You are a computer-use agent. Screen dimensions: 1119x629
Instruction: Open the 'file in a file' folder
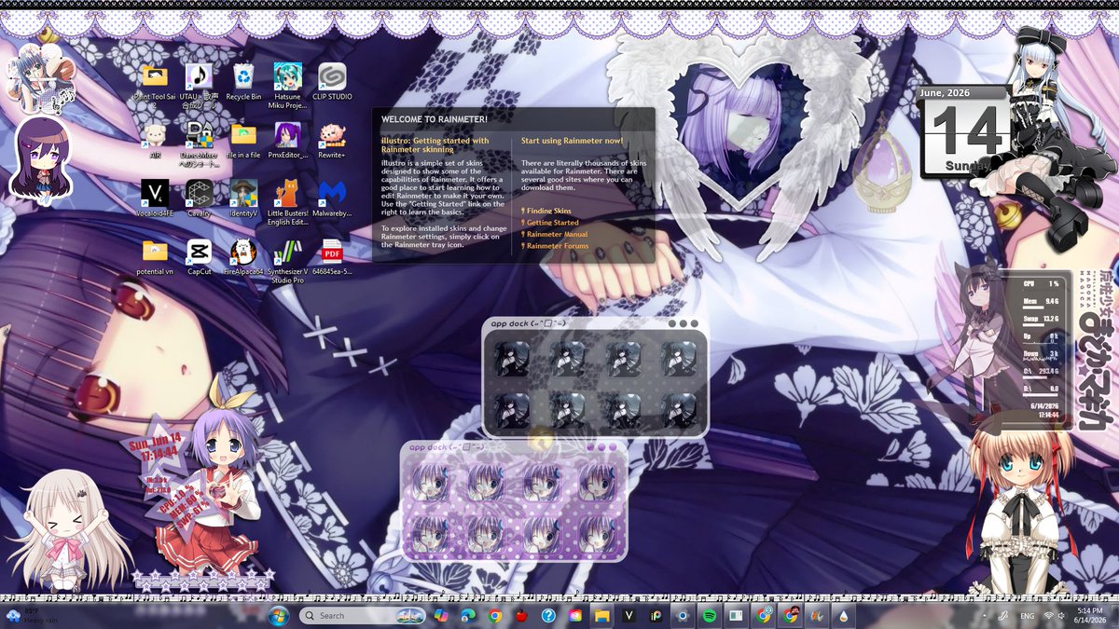point(243,141)
